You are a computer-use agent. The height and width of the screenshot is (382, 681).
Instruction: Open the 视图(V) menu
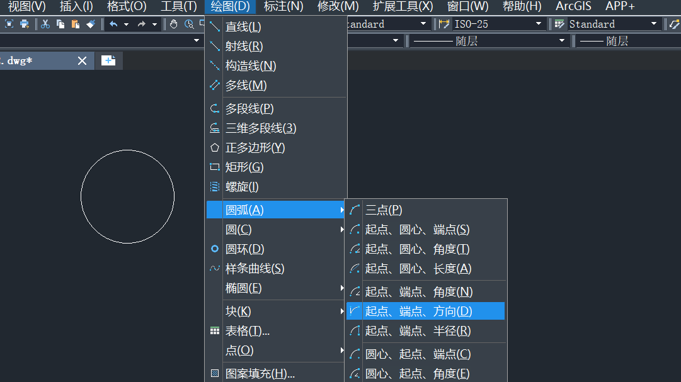coord(26,6)
